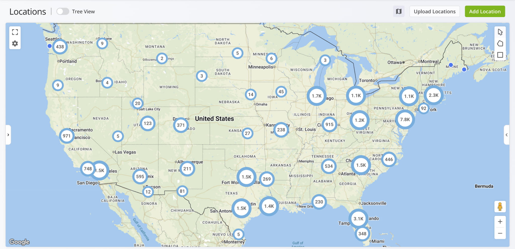Zoom out on the map
This screenshot has height=249, width=515.
pyautogui.click(x=500, y=233)
